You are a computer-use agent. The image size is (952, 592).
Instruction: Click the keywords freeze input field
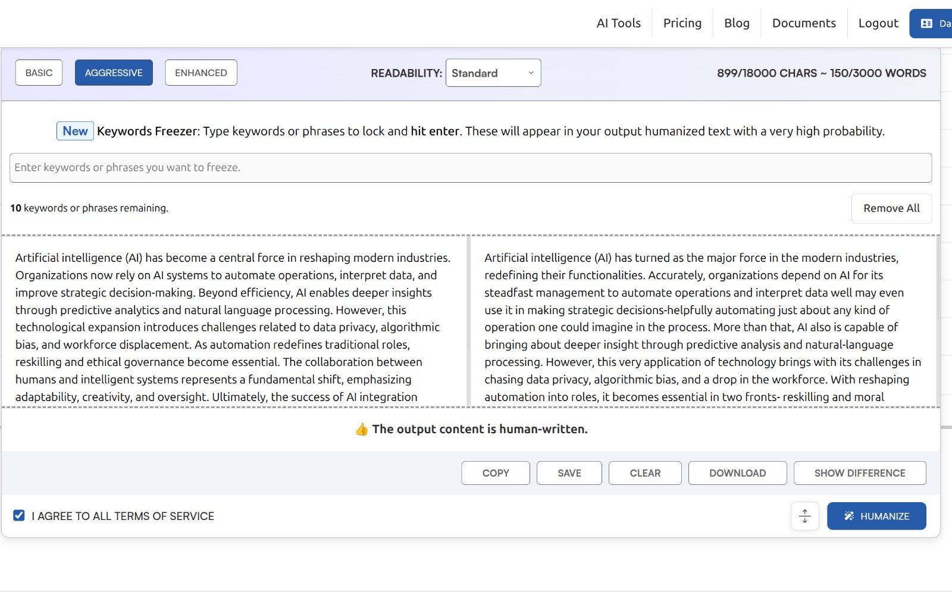point(470,168)
